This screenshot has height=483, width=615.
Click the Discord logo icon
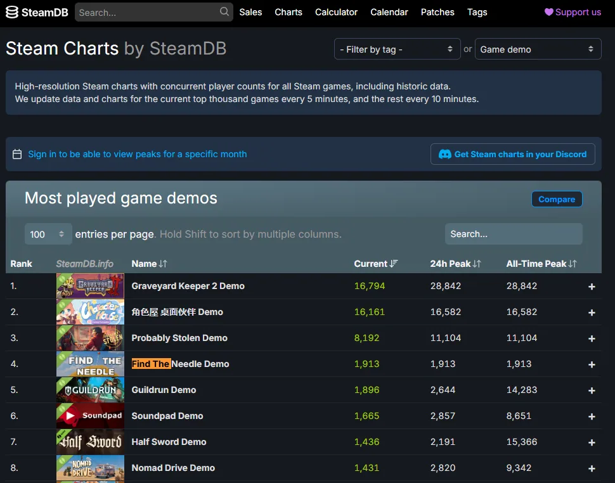click(x=445, y=154)
